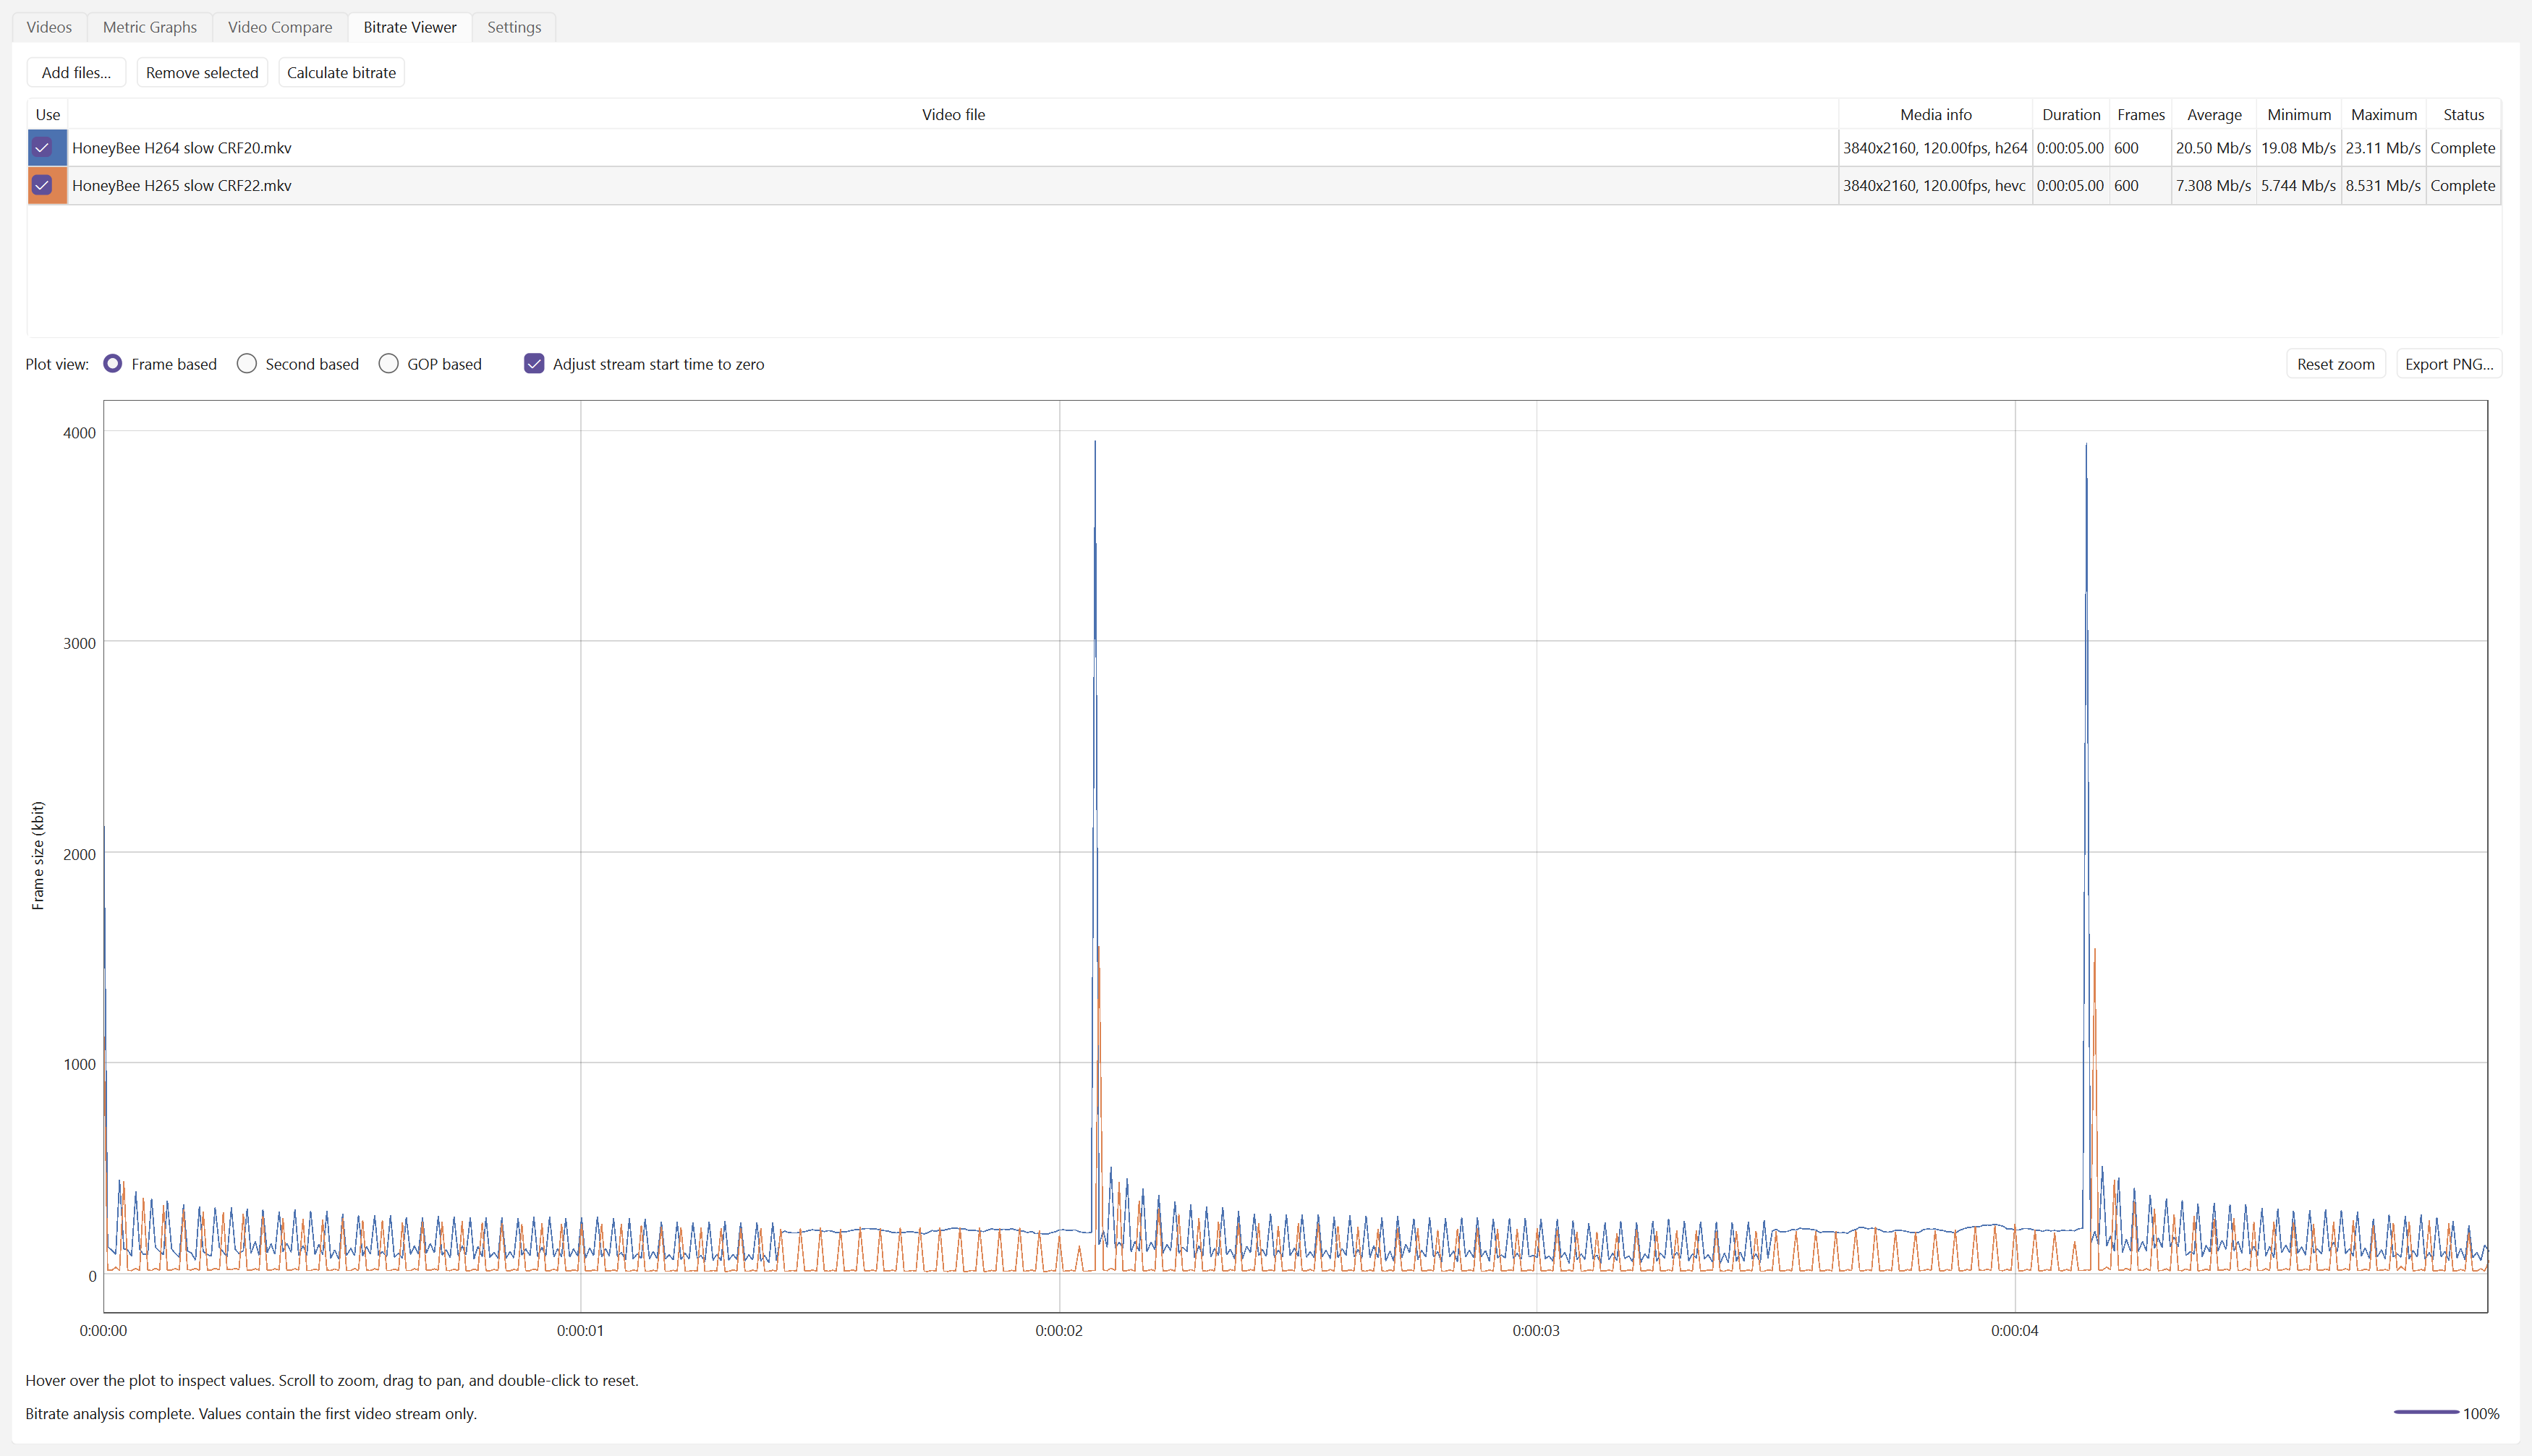This screenshot has height=1456, width=2532.
Task: Switch to the Metric Graphs tab
Action: pos(150,27)
